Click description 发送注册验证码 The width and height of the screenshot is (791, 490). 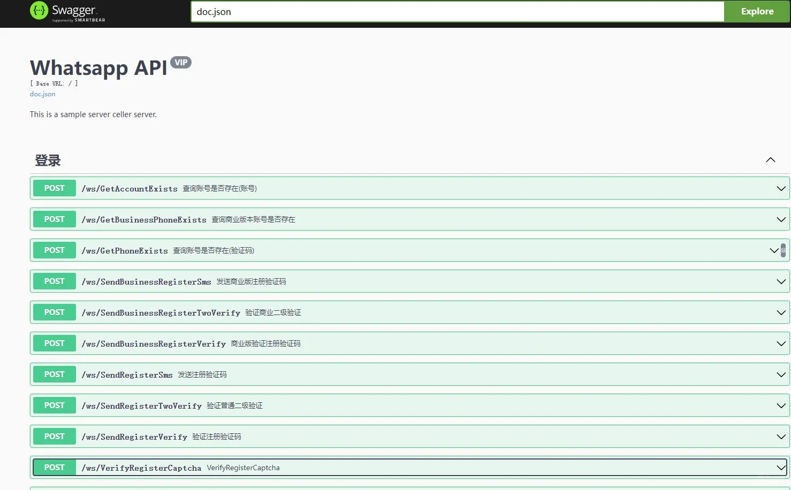tap(202, 374)
